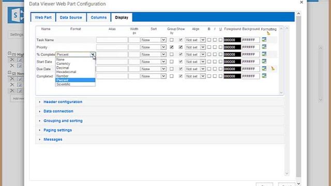Enable italic checkbox for Priority row
Viewport: 331px width, 186px height.
215,47
